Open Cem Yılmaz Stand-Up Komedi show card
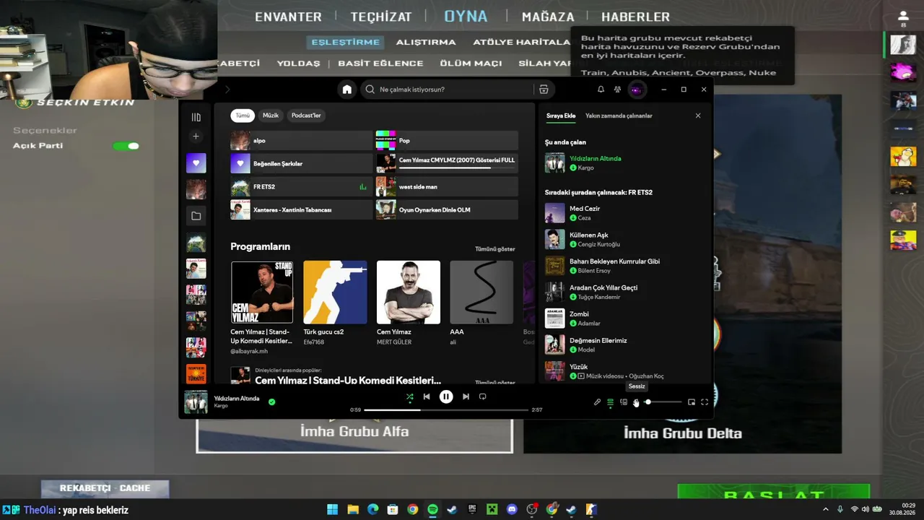 point(262,307)
